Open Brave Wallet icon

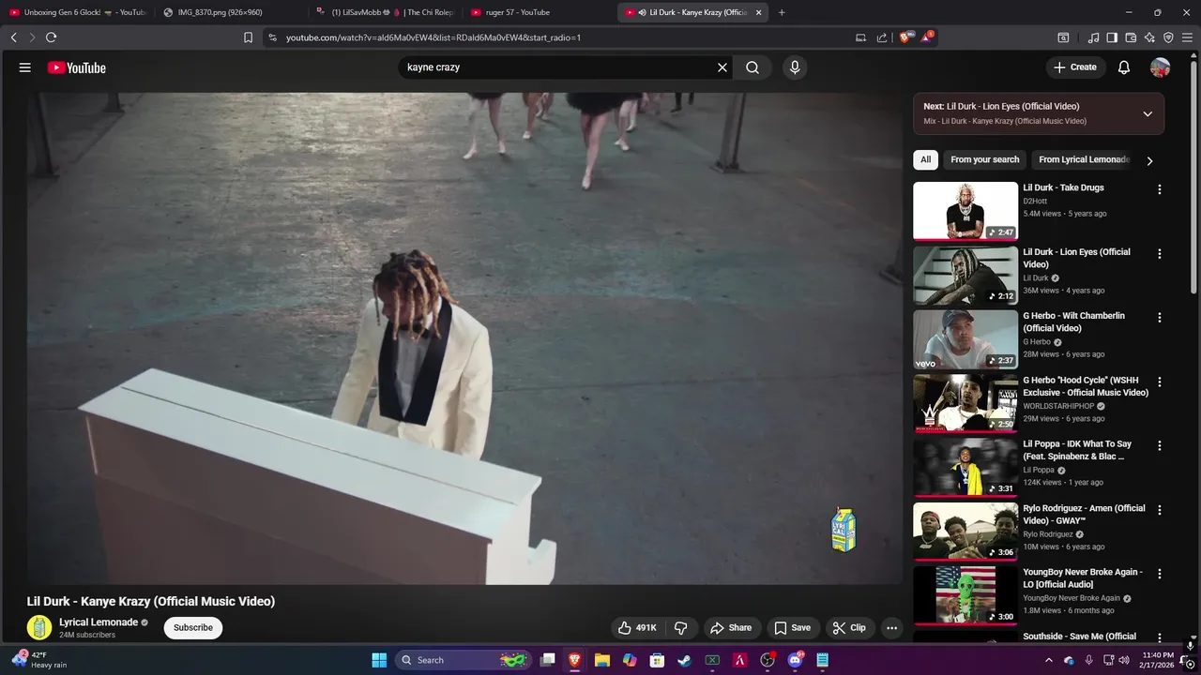point(1131,37)
